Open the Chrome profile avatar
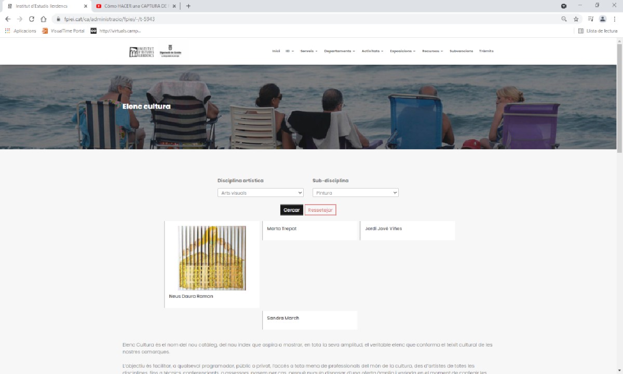The height and width of the screenshot is (374, 623). pyautogui.click(x=603, y=19)
